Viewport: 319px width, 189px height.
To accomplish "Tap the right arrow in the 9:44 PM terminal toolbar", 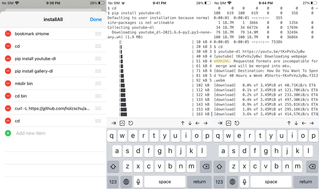I will click(x=312, y=123).
